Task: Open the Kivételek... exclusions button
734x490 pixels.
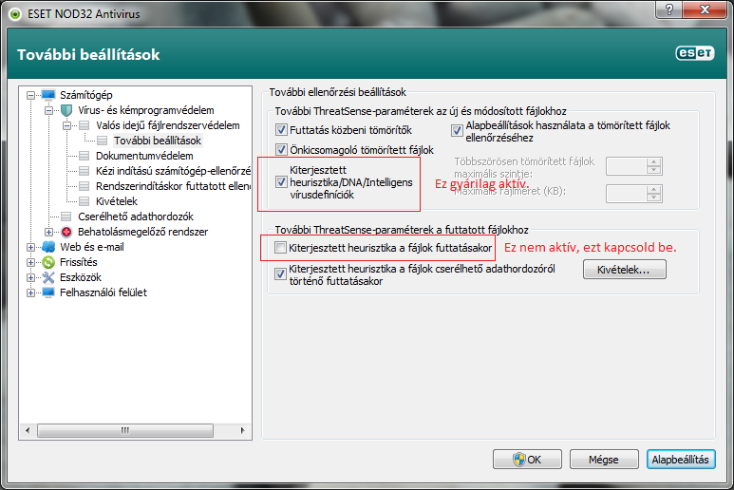Action: [x=624, y=270]
